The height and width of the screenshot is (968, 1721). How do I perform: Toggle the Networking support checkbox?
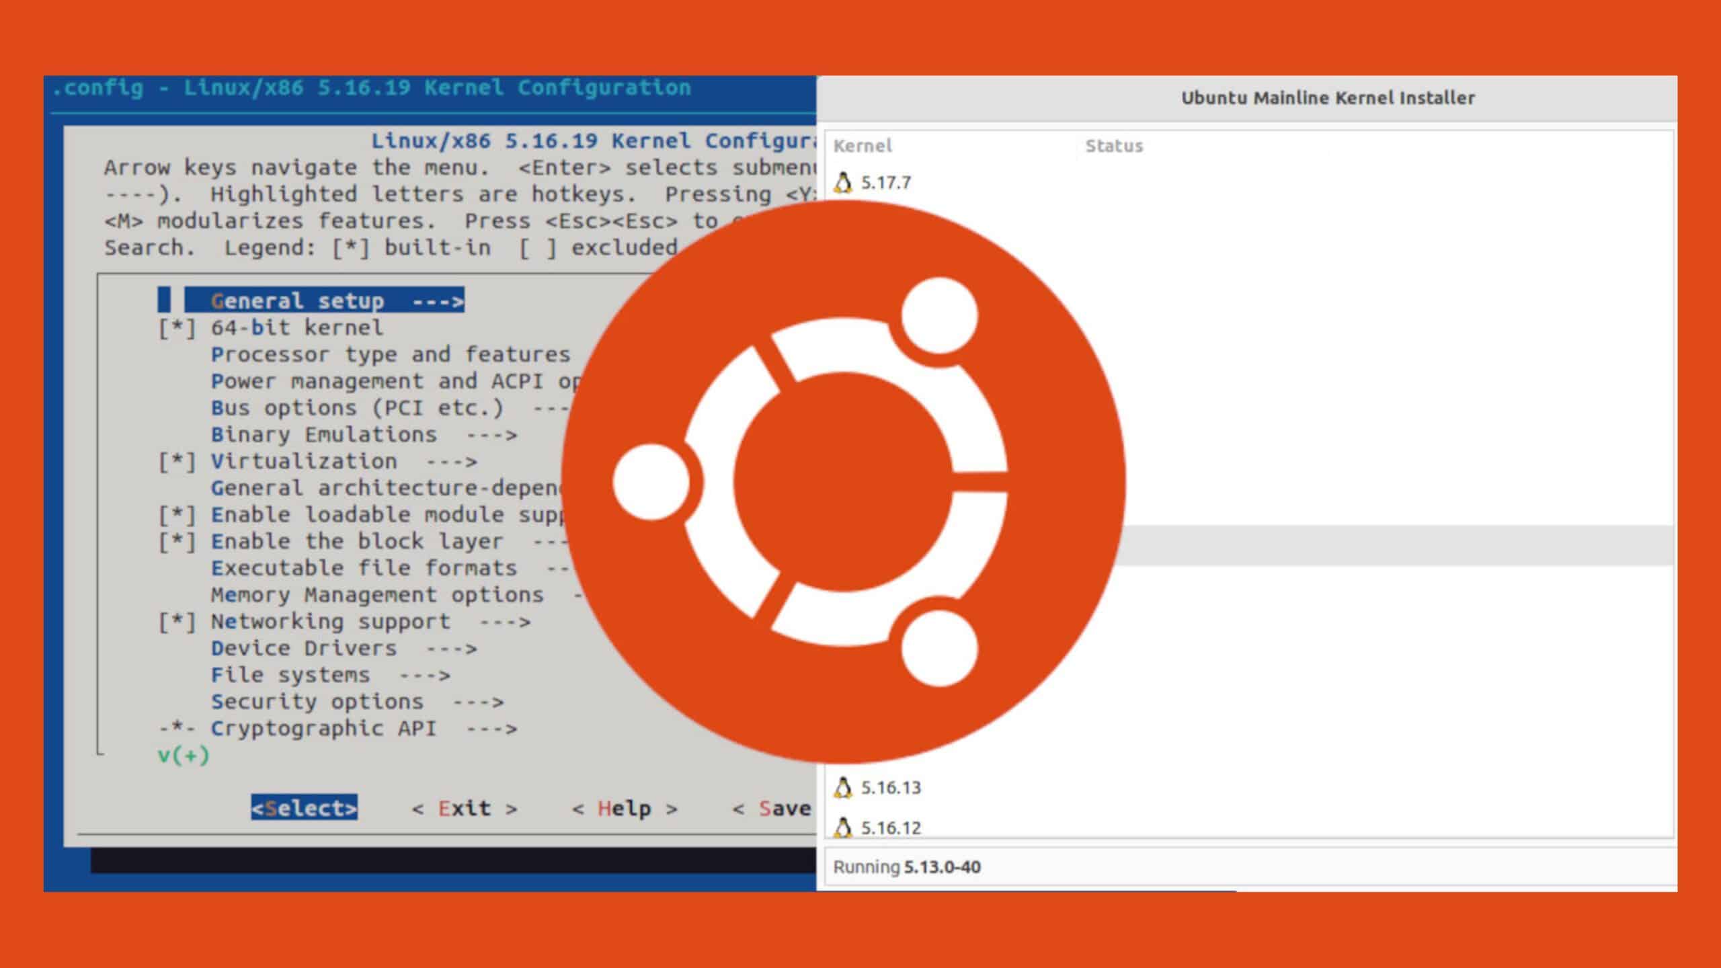tap(177, 622)
